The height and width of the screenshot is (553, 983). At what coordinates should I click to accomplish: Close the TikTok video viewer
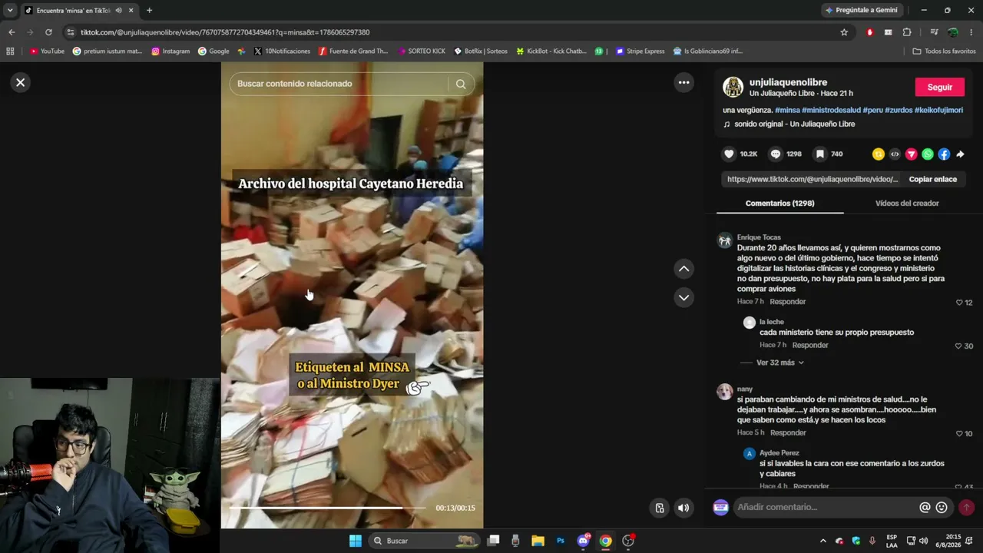point(21,82)
